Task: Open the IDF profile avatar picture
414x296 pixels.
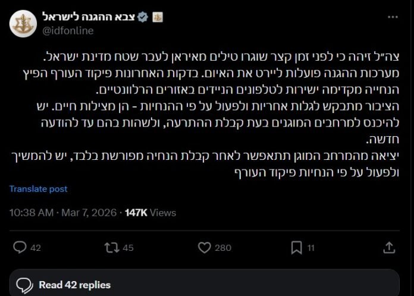Action: pyautogui.click(x=23, y=23)
